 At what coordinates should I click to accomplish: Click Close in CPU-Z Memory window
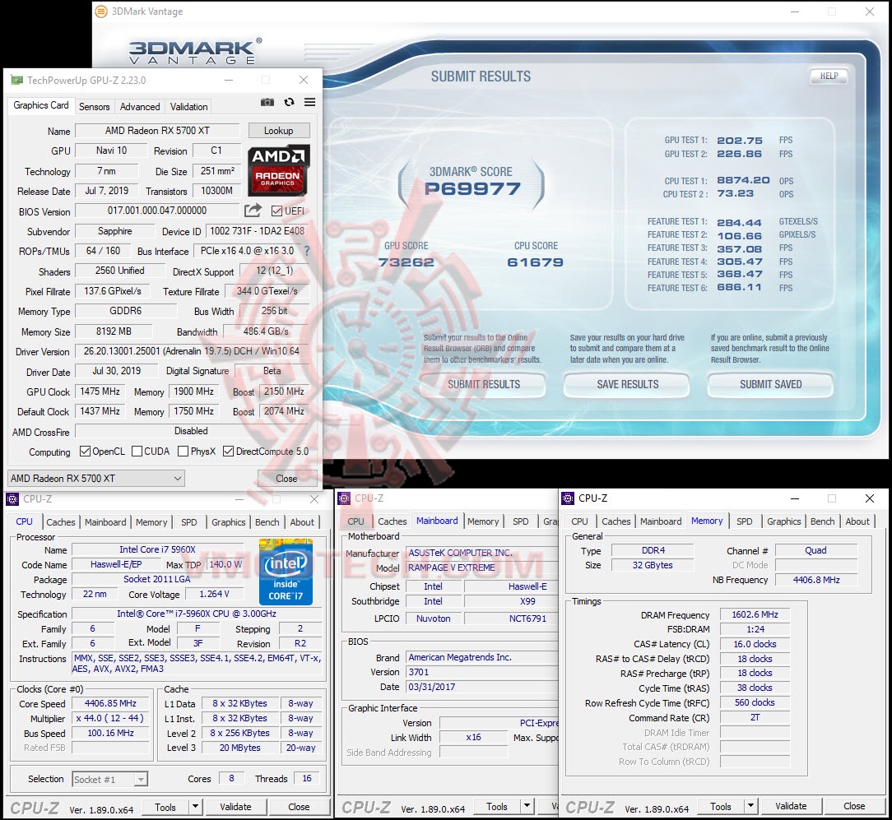854,806
